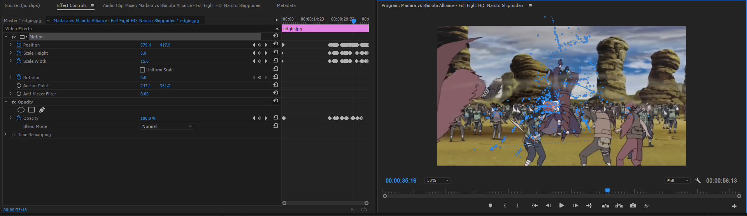Open Program monitor wrench settings
747x216 pixels.
click(x=698, y=181)
